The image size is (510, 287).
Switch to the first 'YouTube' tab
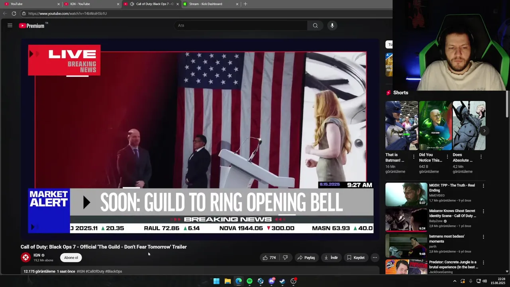click(31, 4)
